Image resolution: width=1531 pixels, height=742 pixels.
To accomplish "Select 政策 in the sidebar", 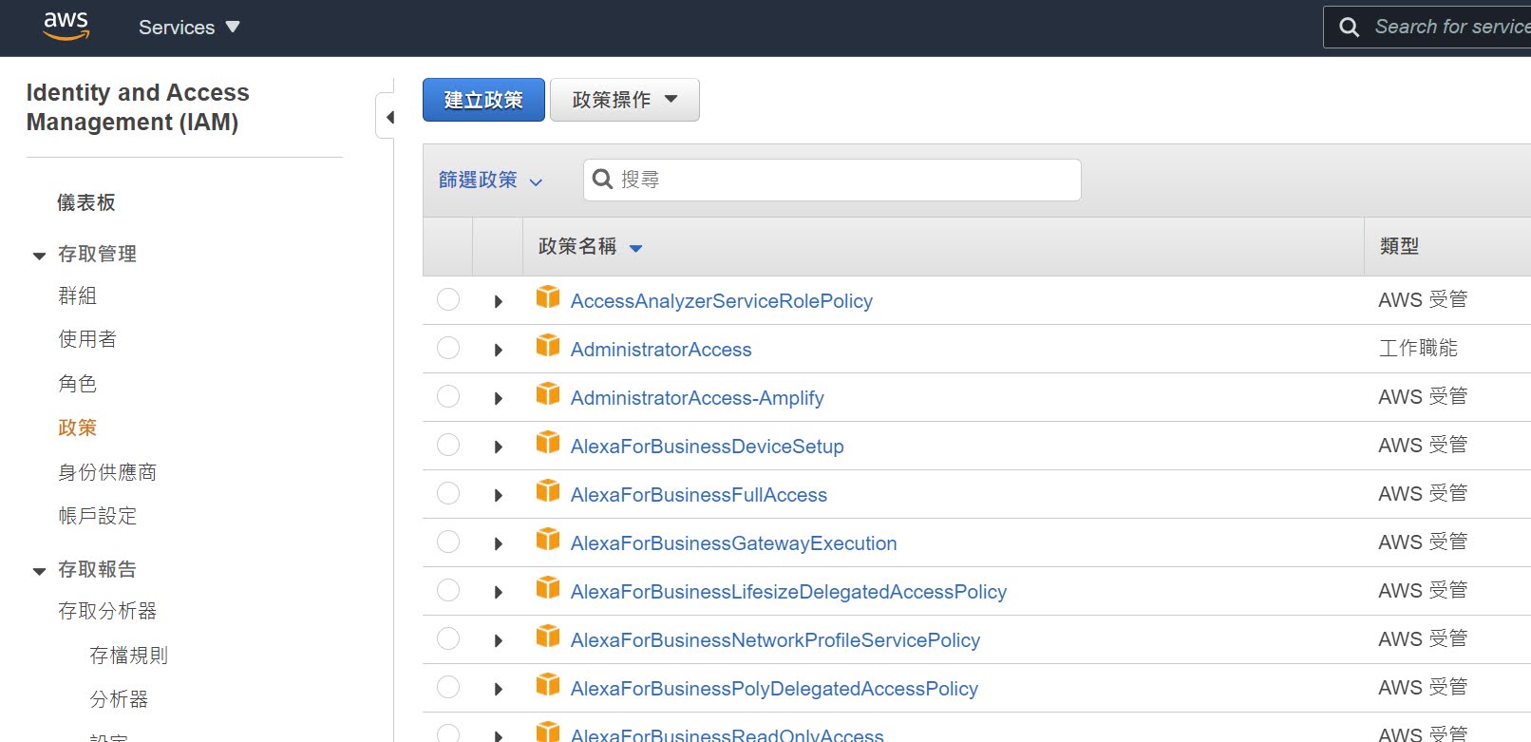I will coord(77,428).
